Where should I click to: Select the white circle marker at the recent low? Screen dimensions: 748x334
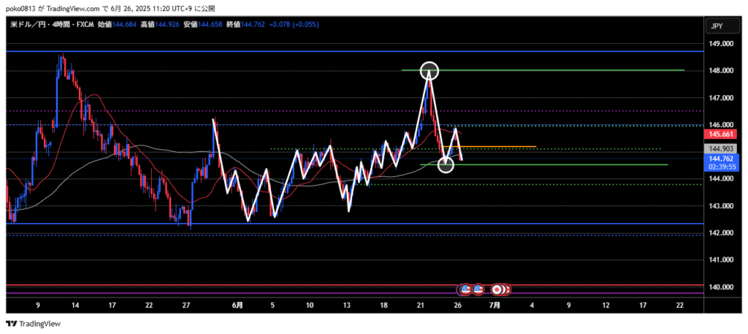click(446, 165)
